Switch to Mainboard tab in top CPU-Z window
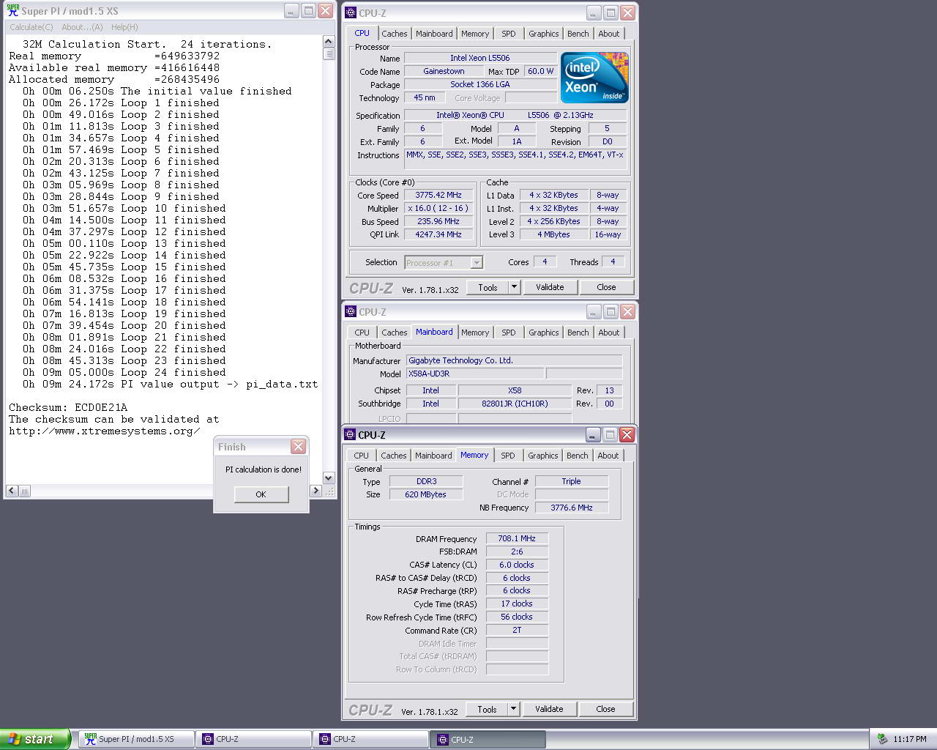937x750 pixels. point(434,34)
